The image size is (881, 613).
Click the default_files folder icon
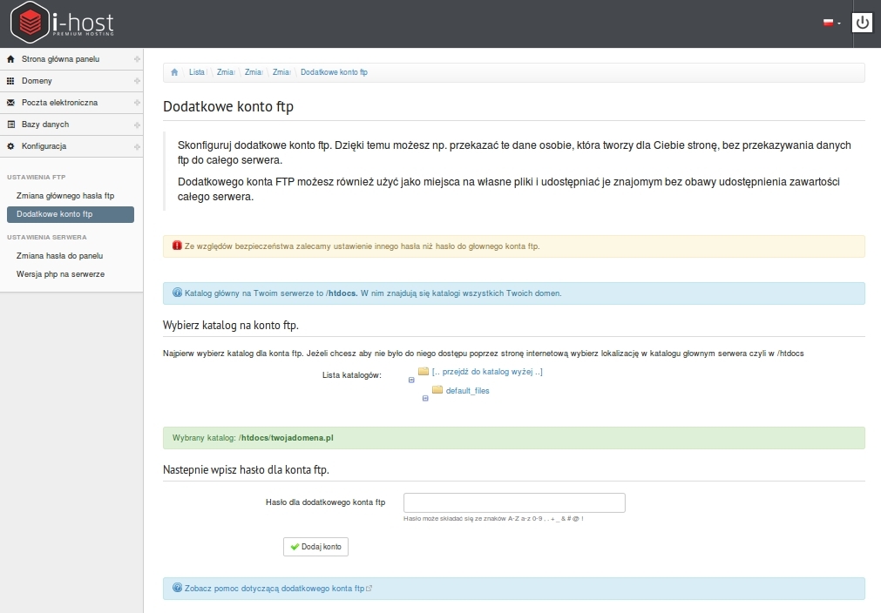(437, 389)
